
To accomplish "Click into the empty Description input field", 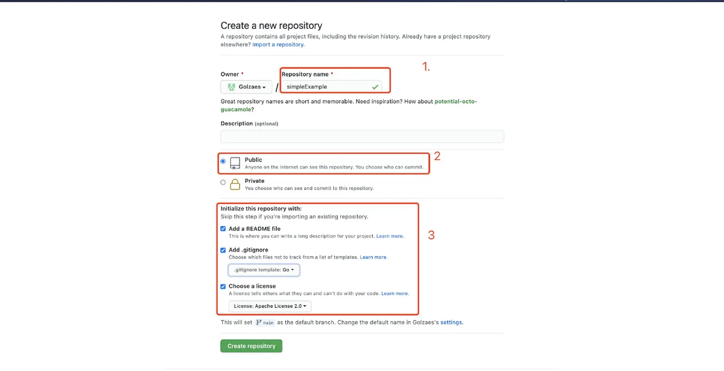I will (363, 136).
